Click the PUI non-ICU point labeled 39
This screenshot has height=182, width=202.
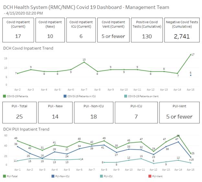[92, 146]
